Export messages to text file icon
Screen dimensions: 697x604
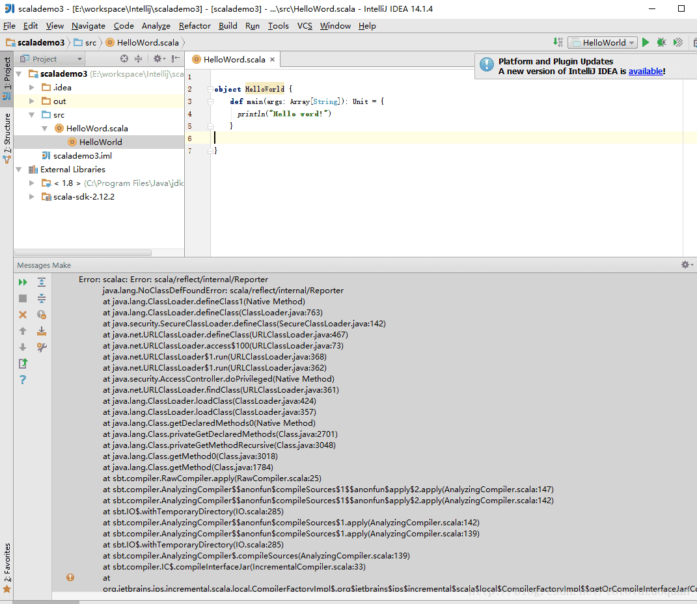23,363
